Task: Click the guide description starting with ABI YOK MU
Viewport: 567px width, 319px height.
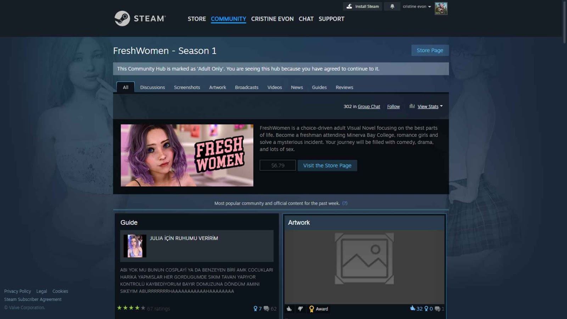Action: coord(197,280)
